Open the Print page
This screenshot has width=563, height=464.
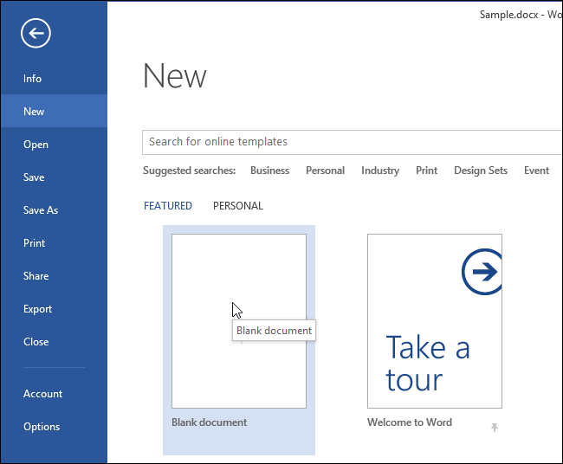35,243
